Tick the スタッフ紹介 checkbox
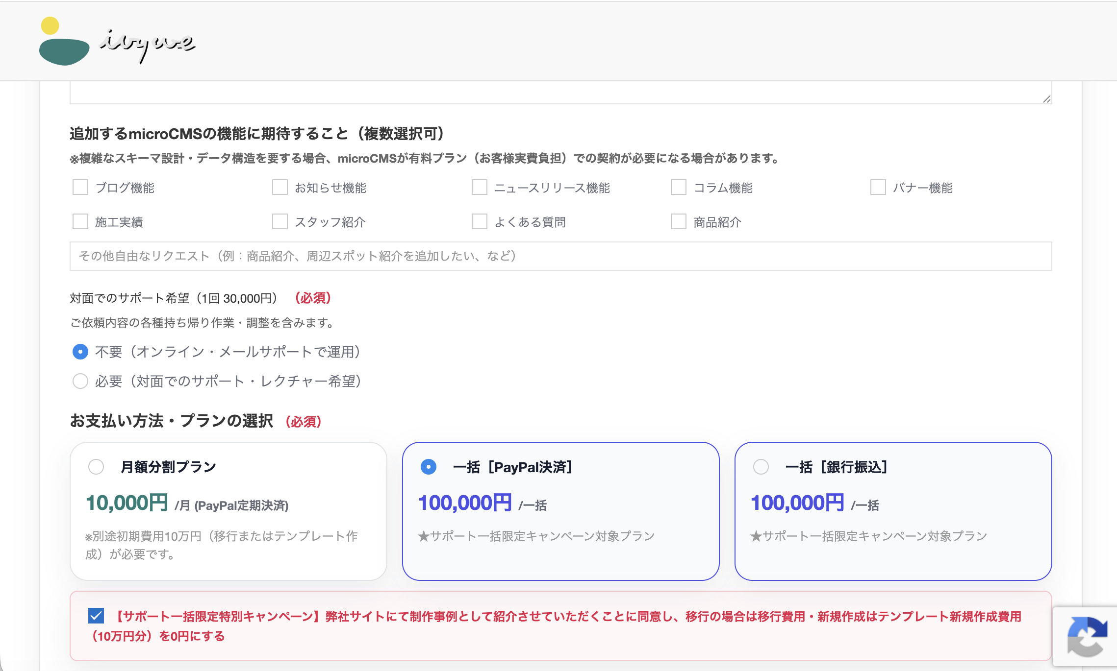 280,222
